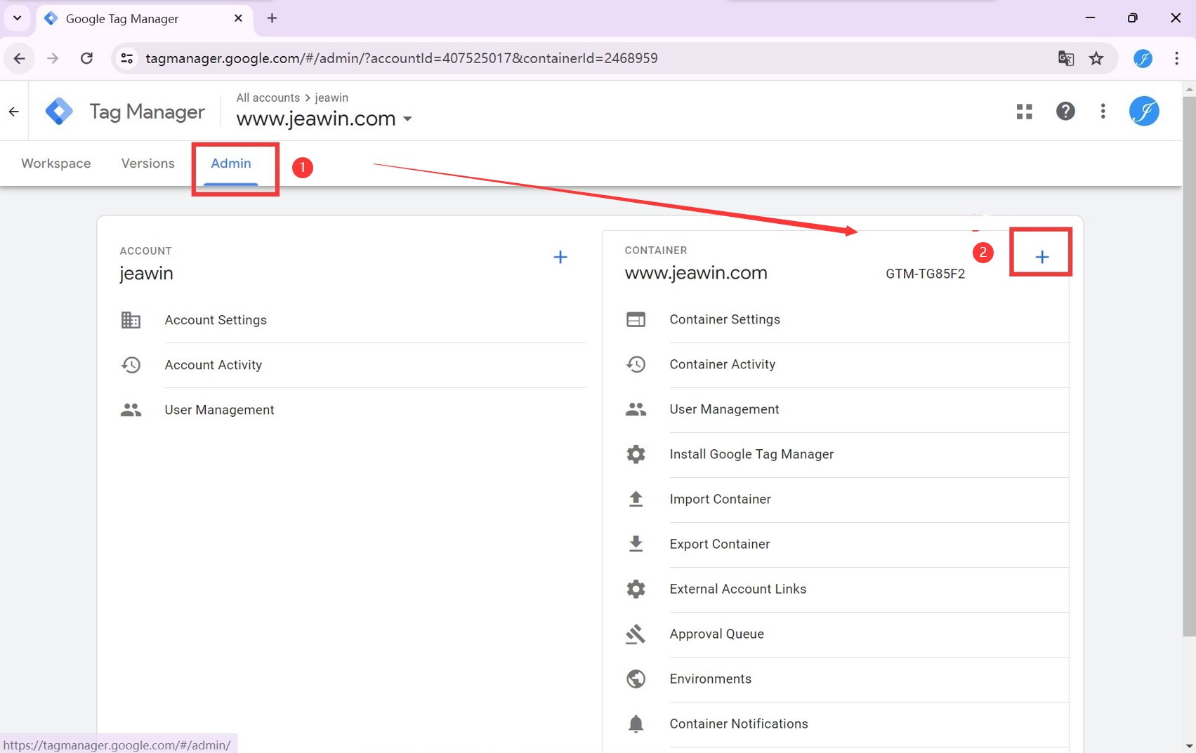Reload the page
Viewport: 1196px width, 753px height.
(x=86, y=58)
